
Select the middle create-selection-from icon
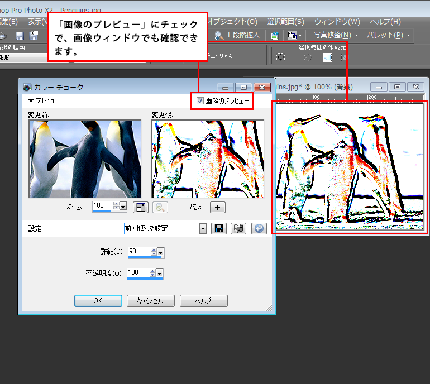pos(327,57)
